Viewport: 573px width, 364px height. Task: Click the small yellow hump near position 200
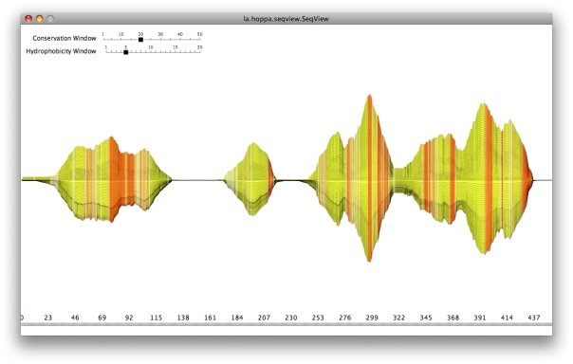tap(251, 179)
